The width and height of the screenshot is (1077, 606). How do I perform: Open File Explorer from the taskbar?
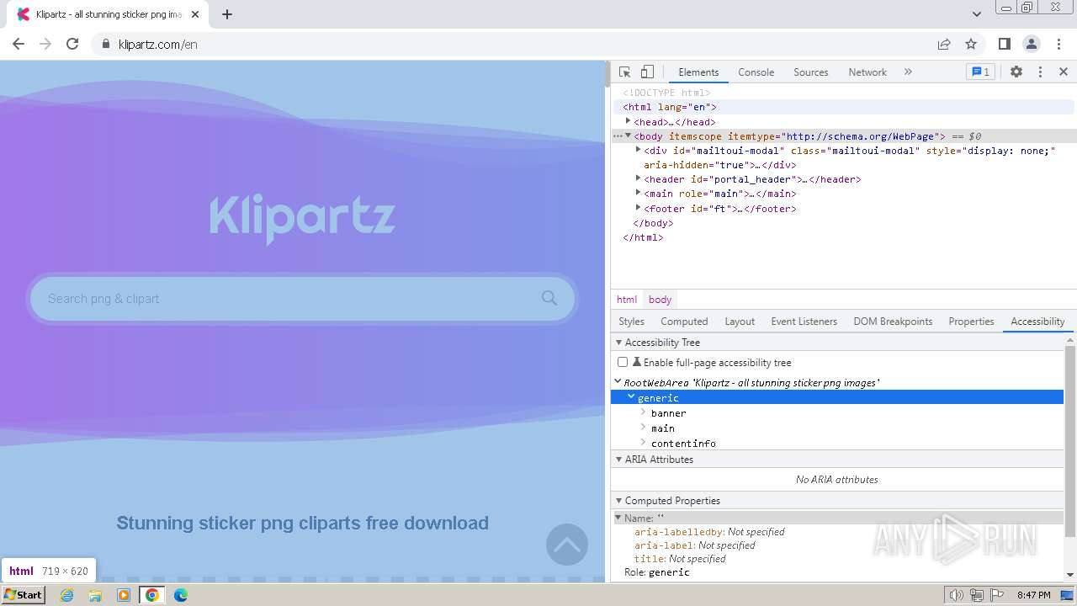pyautogui.click(x=95, y=595)
